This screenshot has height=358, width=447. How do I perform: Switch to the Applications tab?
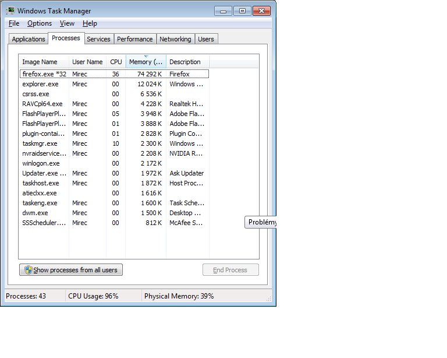point(28,39)
